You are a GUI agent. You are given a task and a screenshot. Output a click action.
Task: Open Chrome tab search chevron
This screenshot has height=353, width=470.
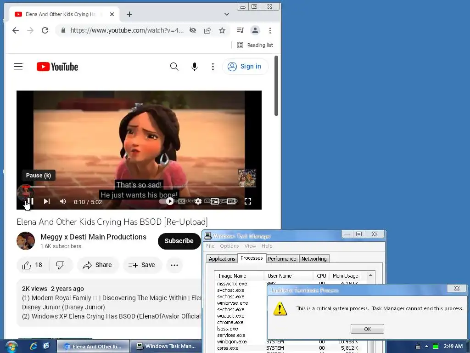(227, 14)
